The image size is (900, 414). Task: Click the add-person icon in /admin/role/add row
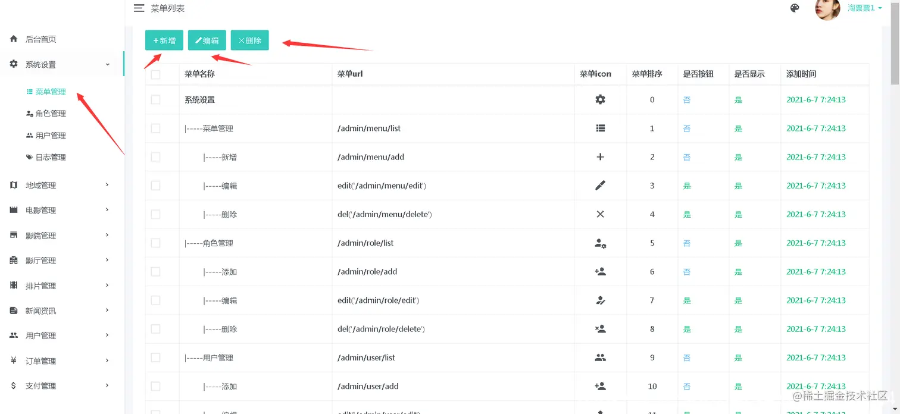click(x=600, y=272)
